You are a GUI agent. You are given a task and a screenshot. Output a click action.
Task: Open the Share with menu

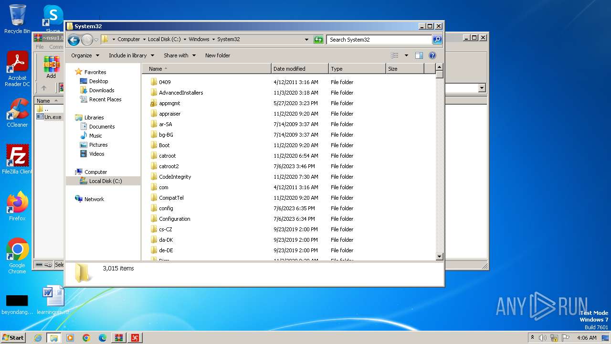179,55
